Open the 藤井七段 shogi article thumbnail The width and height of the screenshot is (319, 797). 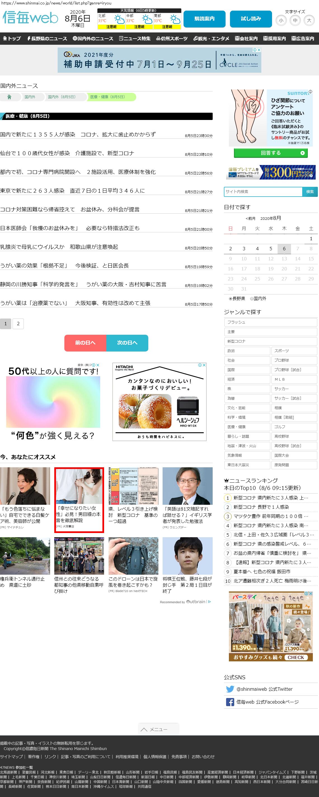(187, 556)
